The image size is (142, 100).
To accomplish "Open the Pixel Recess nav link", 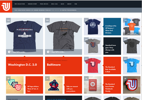I will coord(44,4).
